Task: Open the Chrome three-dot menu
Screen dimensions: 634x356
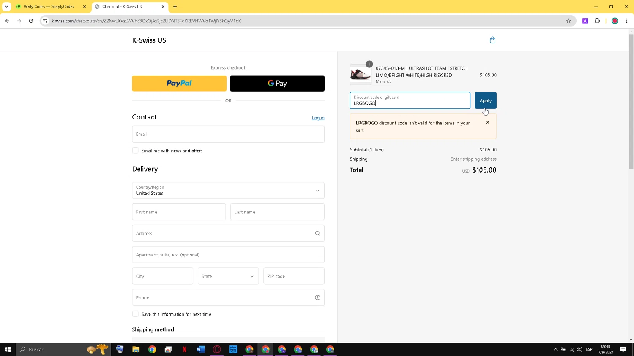Action: pyautogui.click(x=627, y=21)
